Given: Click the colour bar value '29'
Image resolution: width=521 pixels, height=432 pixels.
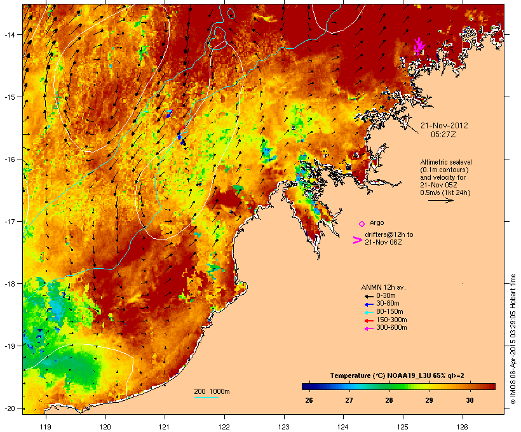Looking at the screenshot, I should [429, 400].
